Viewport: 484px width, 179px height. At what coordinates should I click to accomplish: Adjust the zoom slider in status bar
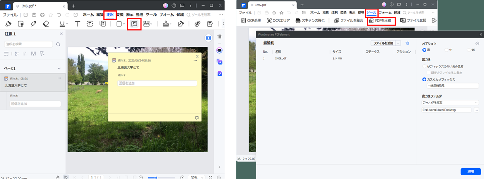156,178
